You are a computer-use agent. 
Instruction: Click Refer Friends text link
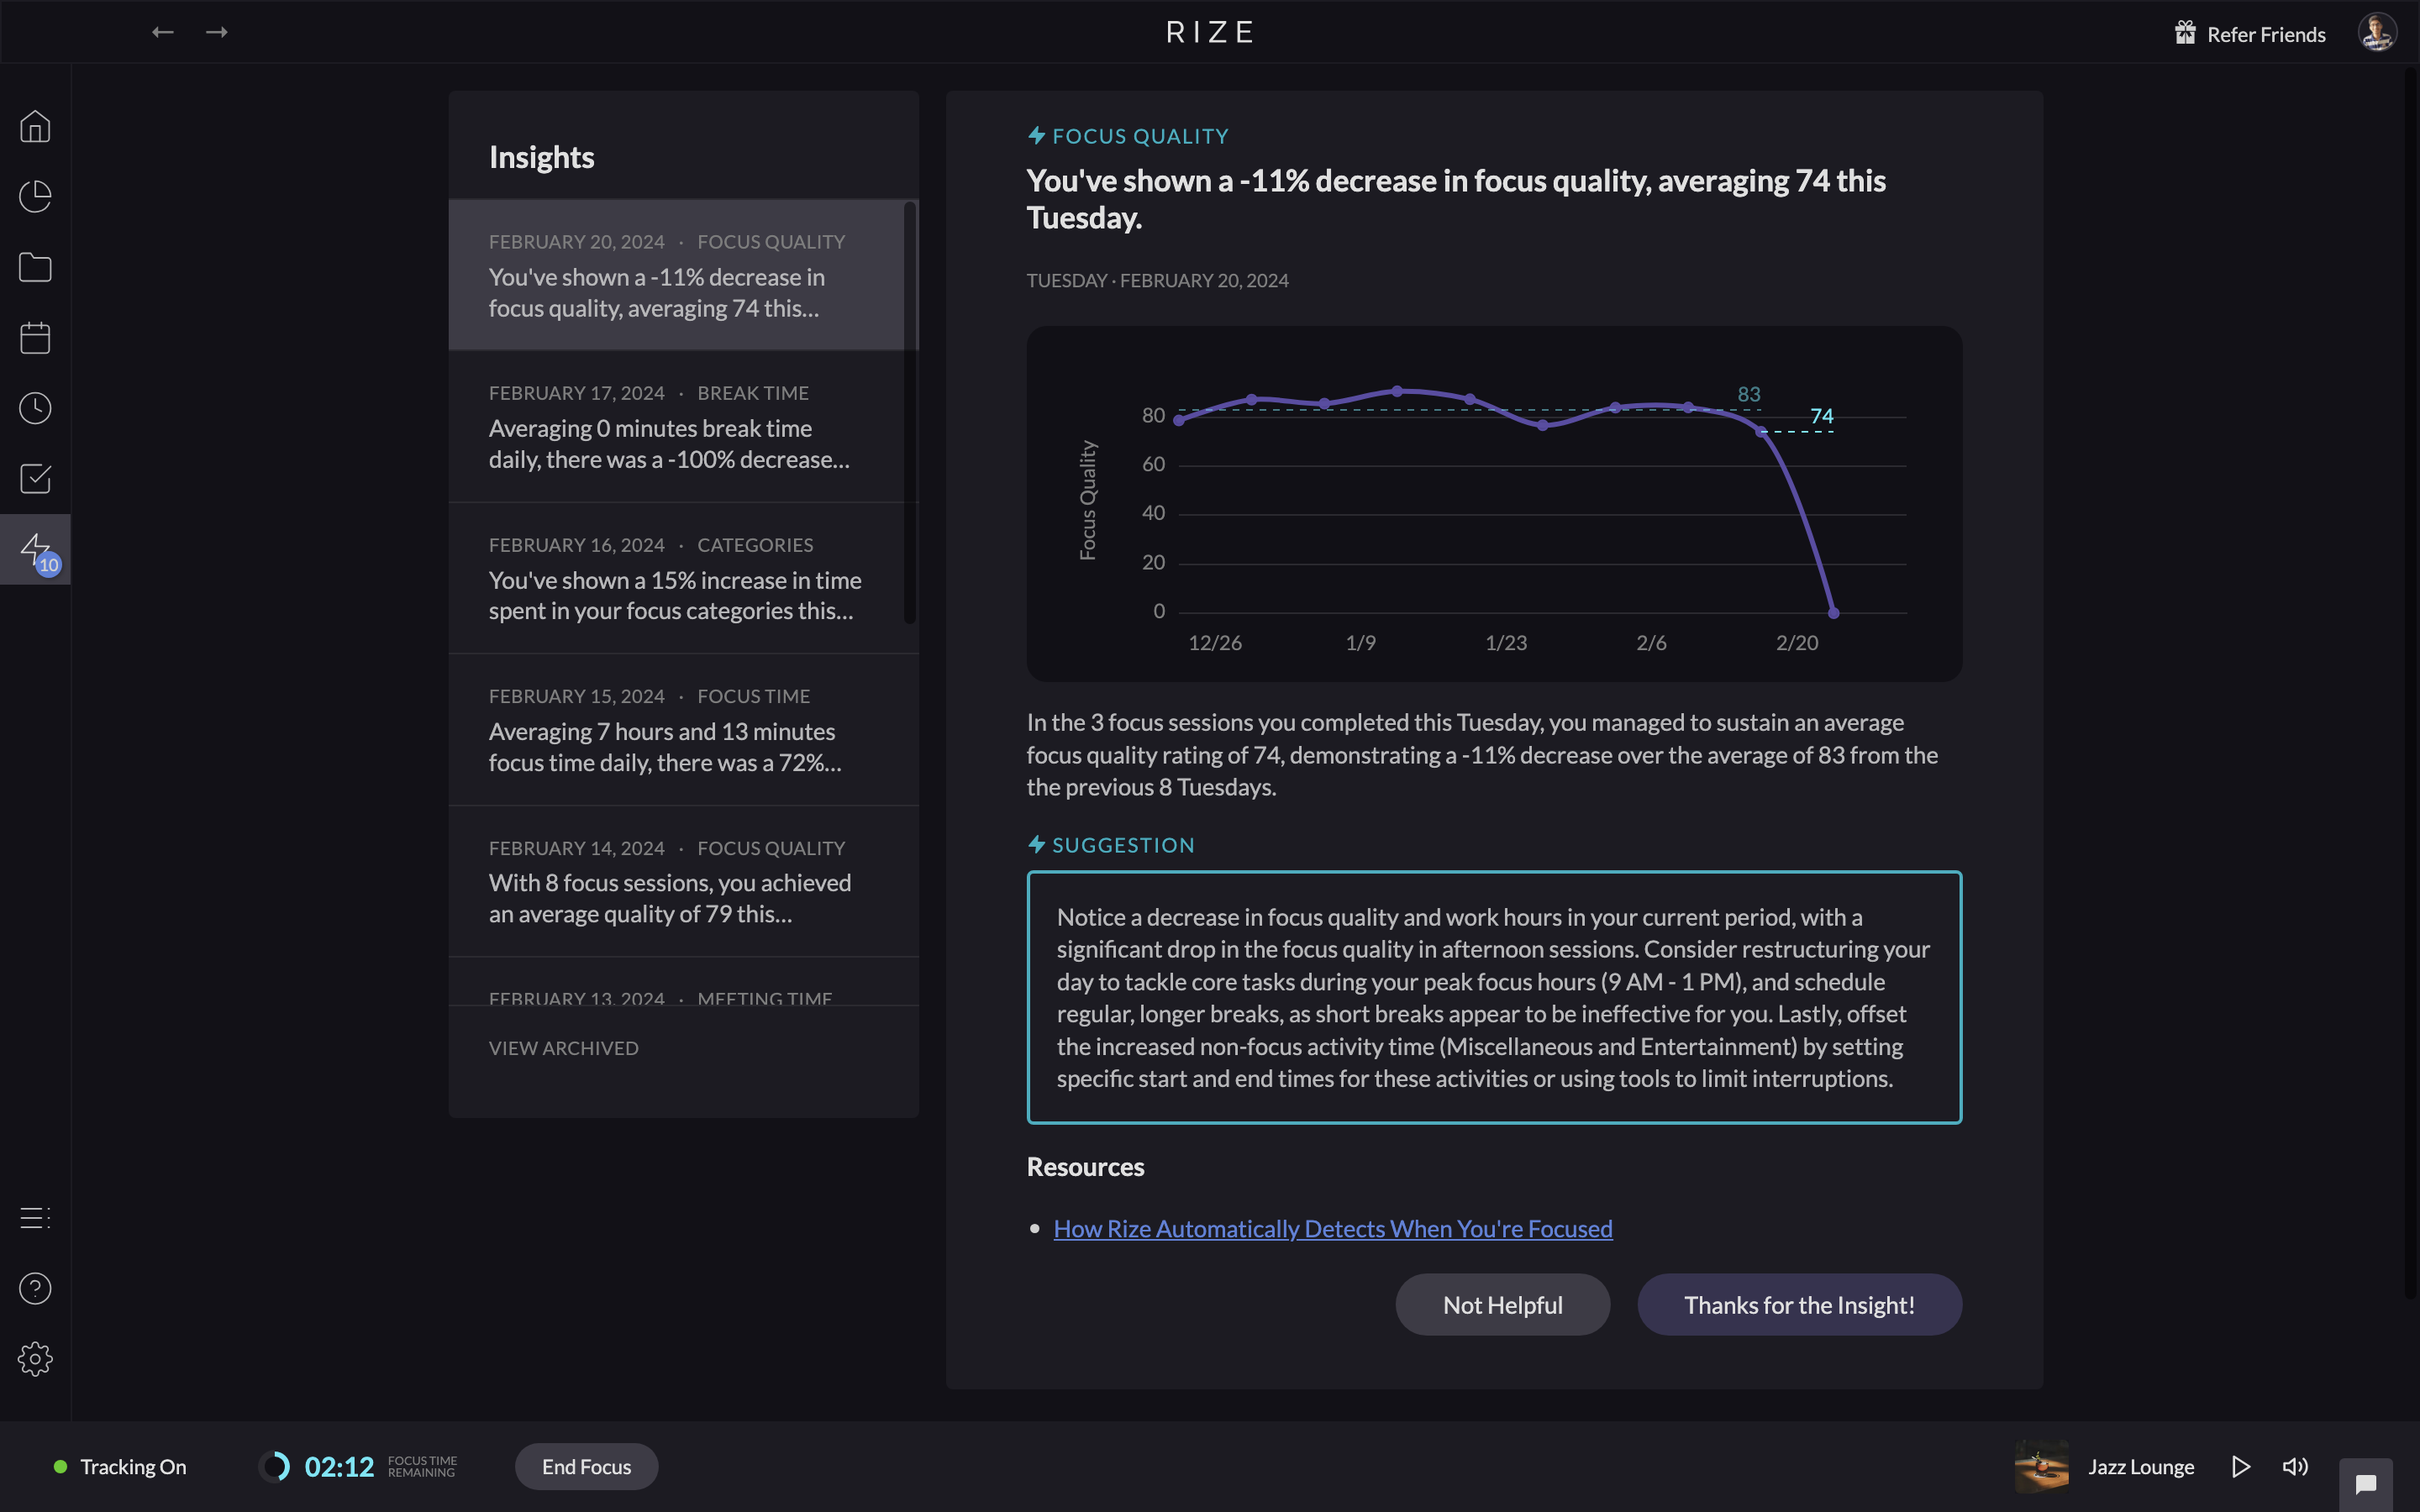tap(2266, 34)
